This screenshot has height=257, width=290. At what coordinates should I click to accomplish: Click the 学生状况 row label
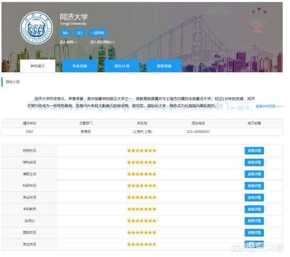[30, 244]
